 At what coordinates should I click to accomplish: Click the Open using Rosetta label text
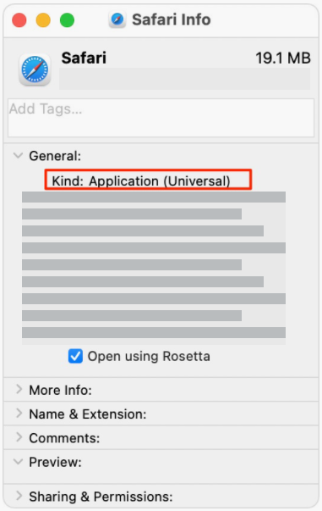149,356
